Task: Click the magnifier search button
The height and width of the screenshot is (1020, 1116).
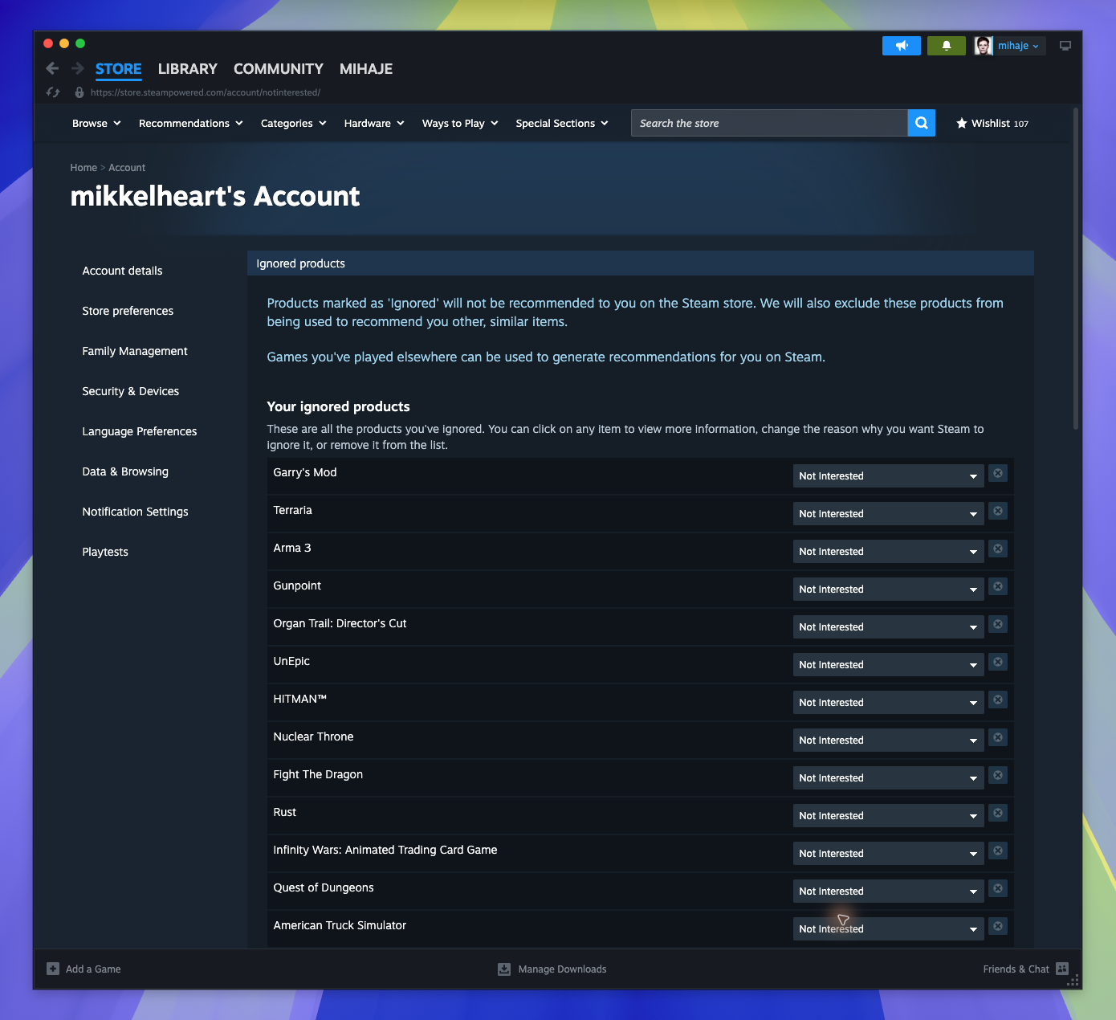Action: tap(922, 123)
